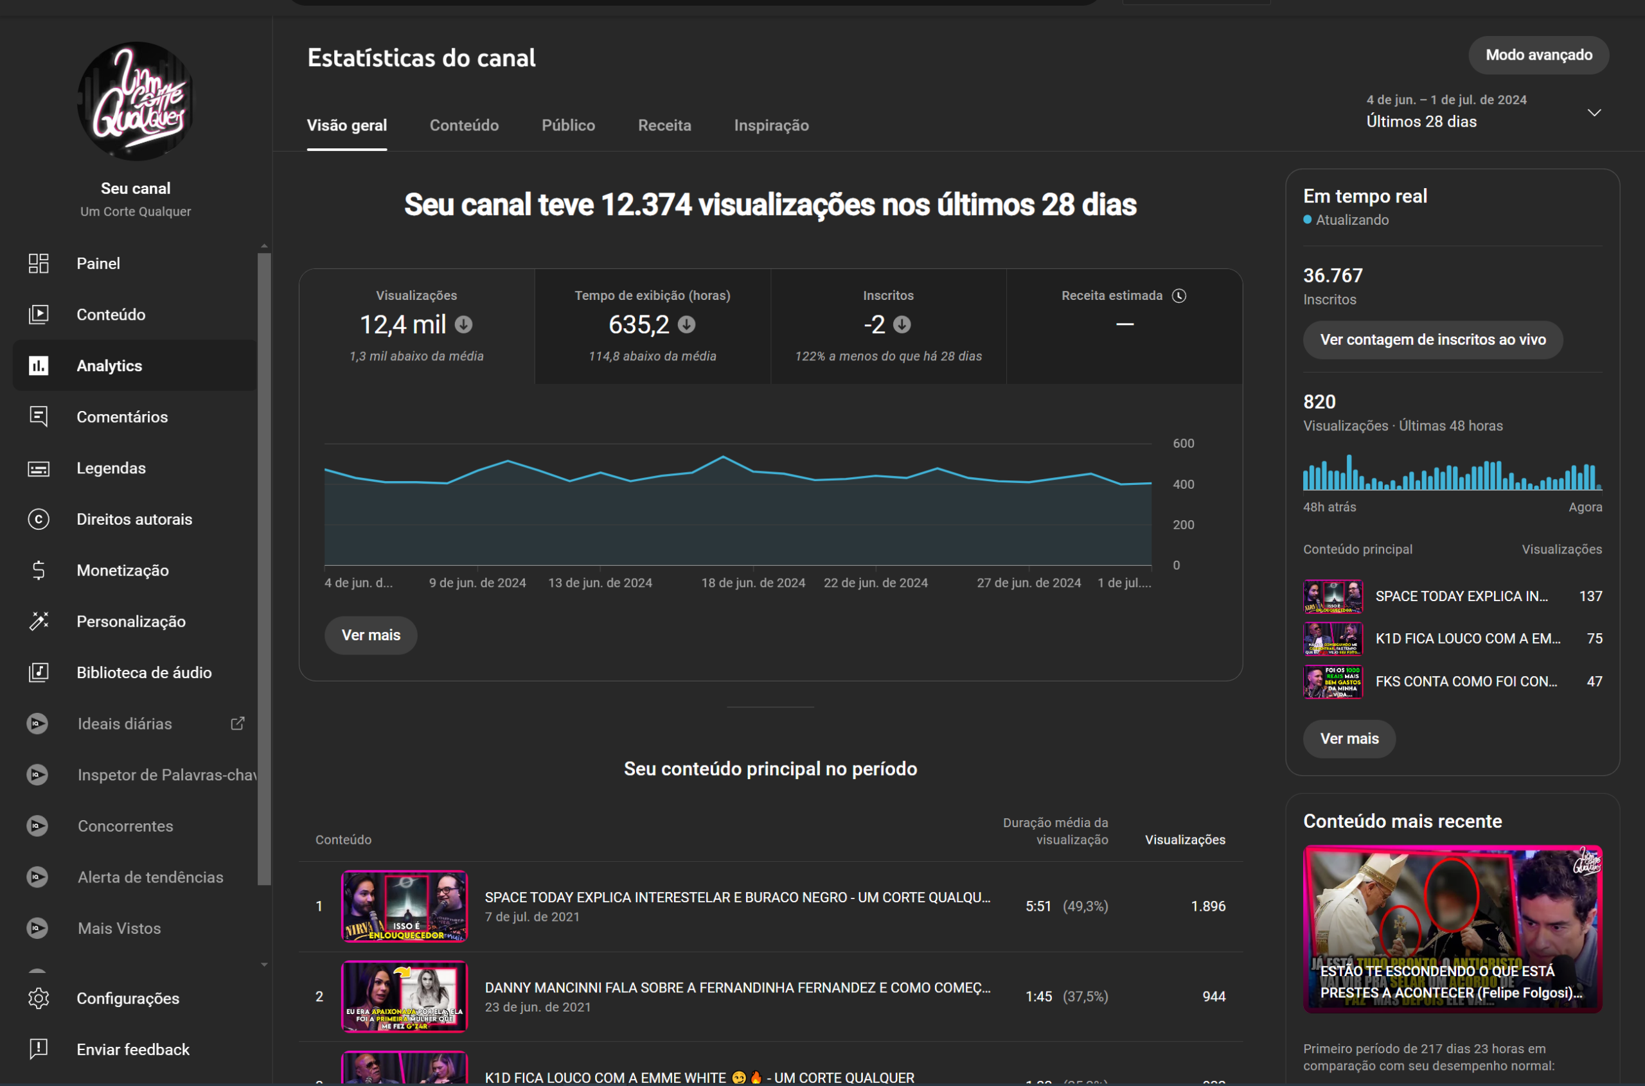
Task: Open Comentários from the sidebar
Action: point(122,416)
